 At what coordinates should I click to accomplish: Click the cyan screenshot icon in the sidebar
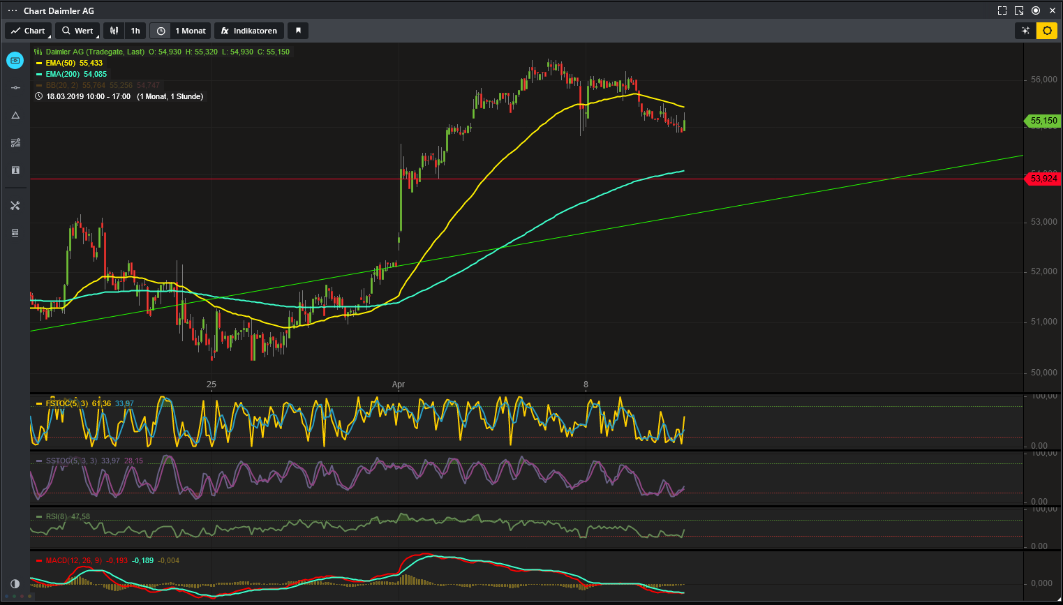[x=15, y=61]
